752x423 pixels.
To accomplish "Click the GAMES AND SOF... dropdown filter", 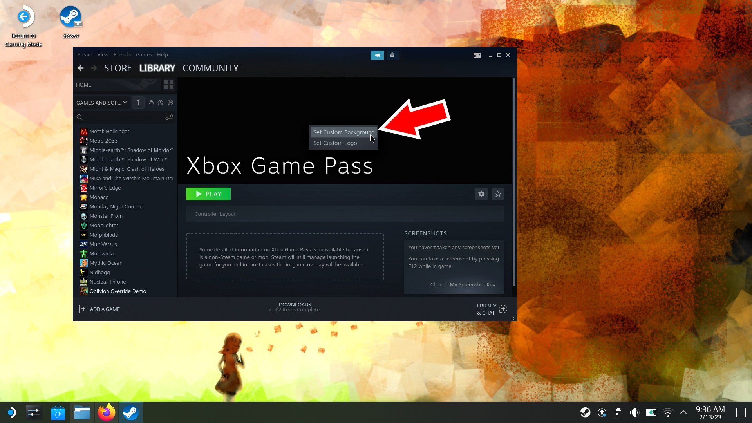I will tap(101, 102).
